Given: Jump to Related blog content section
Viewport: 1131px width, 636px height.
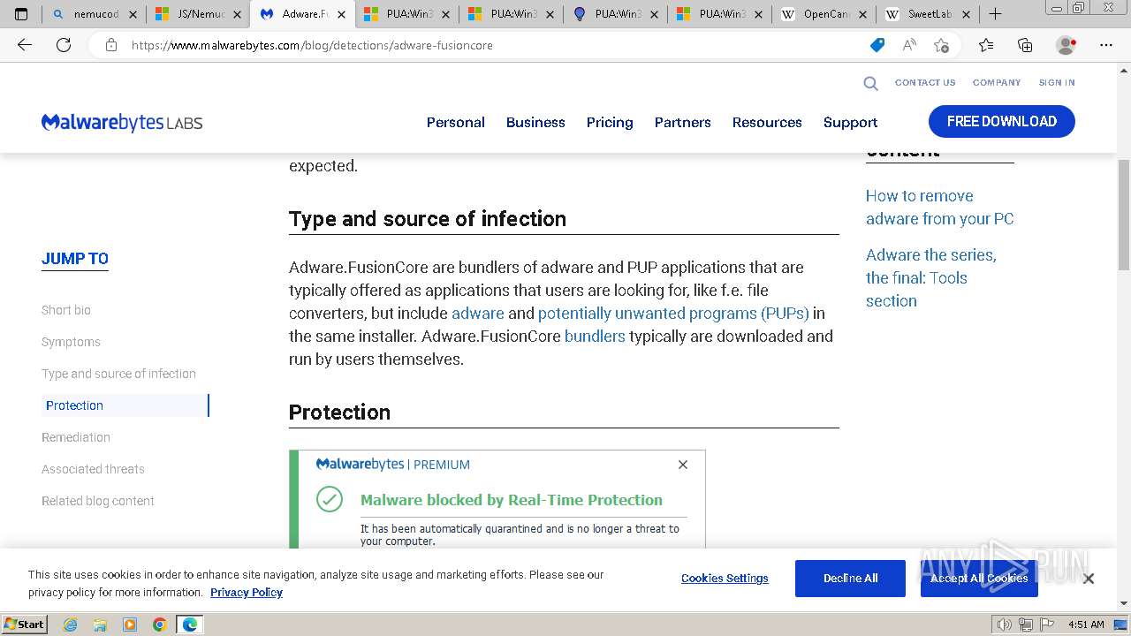Looking at the screenshot, I should pos(98,501).
